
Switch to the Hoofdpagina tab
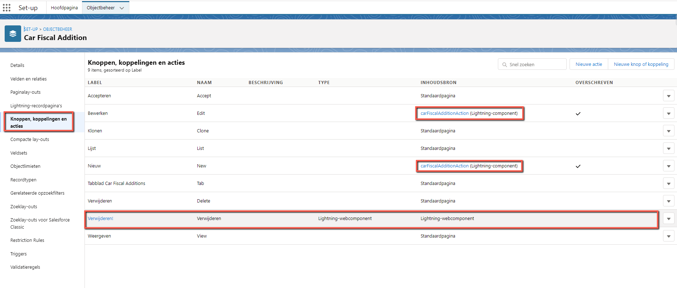tap(64, 8)
